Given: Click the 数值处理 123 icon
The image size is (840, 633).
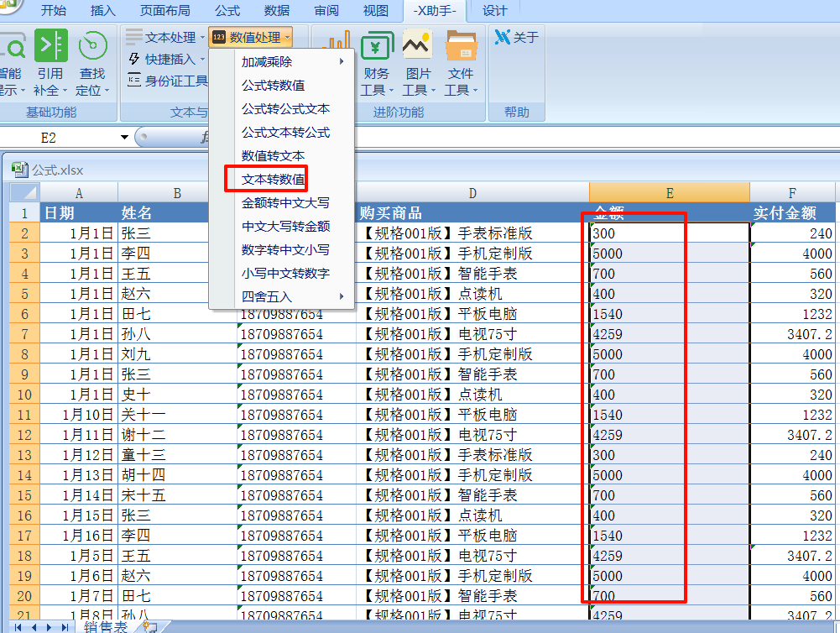Looking at the screenshot, I should pos(218,37).
